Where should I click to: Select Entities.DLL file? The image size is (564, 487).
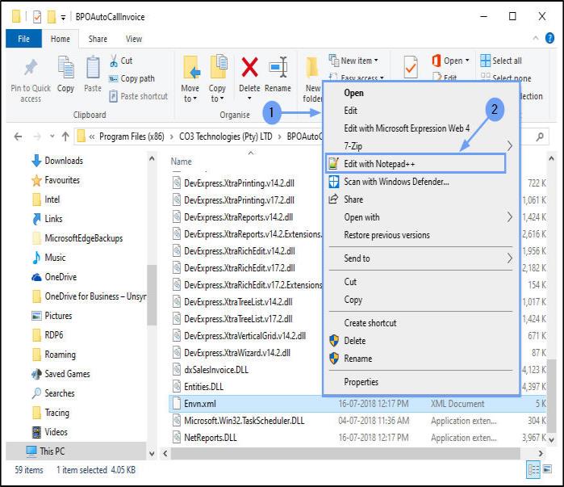203,387
